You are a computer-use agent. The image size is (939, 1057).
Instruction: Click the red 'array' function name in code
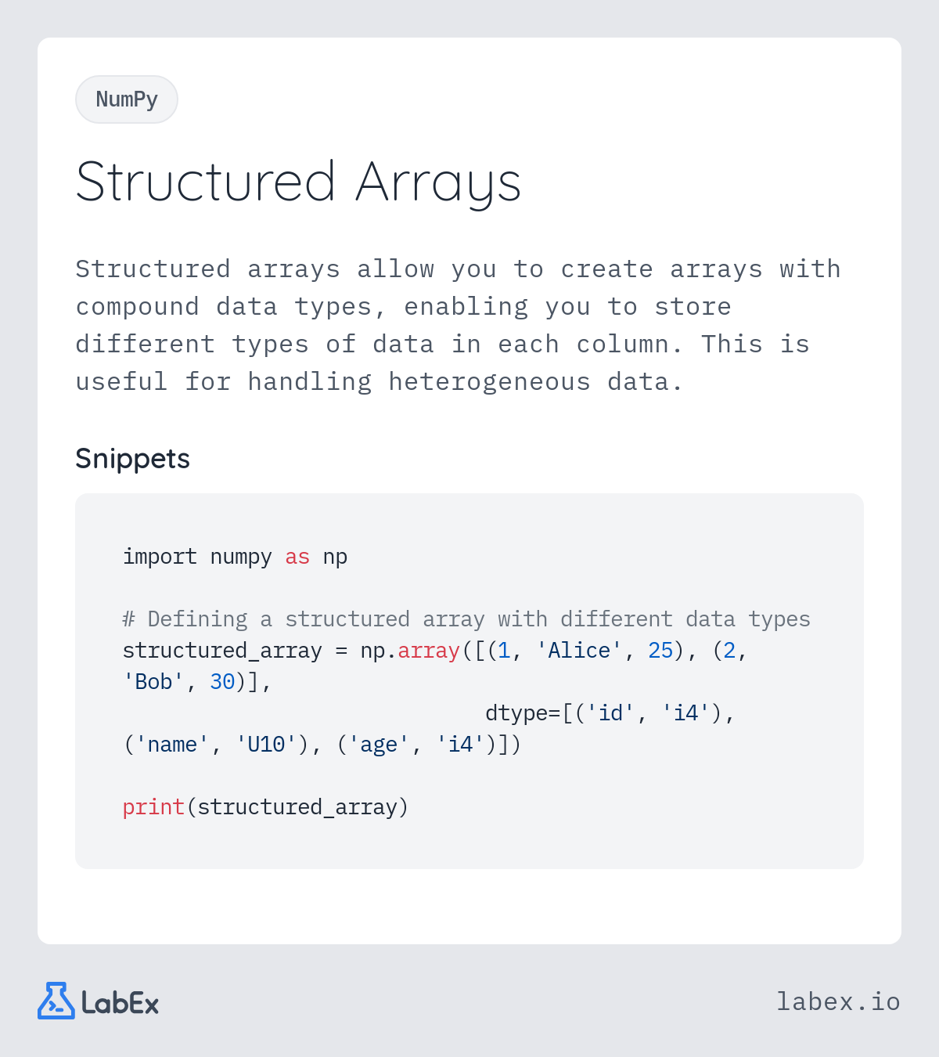click(429, 651)
